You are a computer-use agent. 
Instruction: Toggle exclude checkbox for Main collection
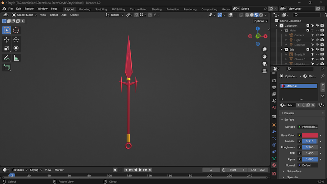tap(308, 30)
